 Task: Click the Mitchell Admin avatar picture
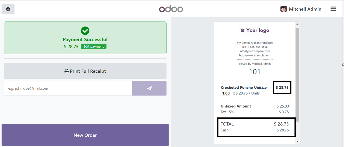[x=284, y=9]
